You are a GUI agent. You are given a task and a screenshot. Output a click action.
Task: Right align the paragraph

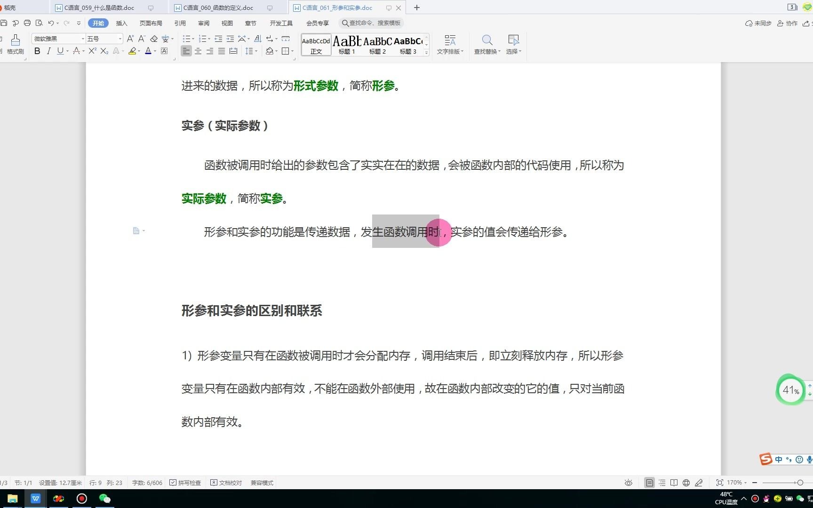click(210, 51)
